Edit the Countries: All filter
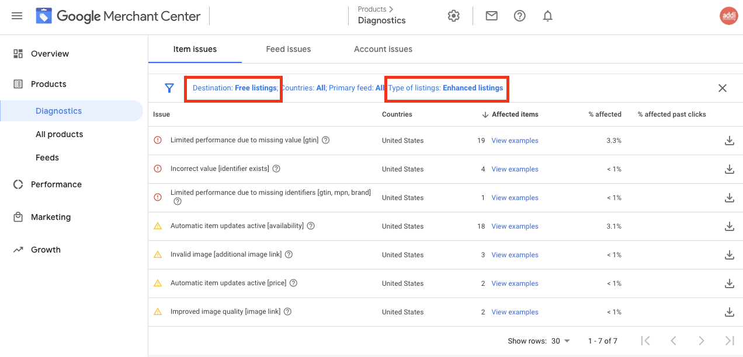743x357 pixels. tap(303, 88)
